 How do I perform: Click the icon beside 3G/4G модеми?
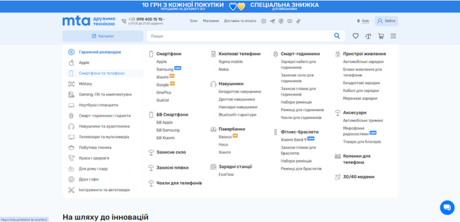[x=337, y=177]
